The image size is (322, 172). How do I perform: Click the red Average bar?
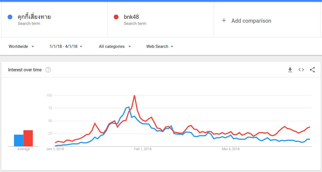[28, 138]
